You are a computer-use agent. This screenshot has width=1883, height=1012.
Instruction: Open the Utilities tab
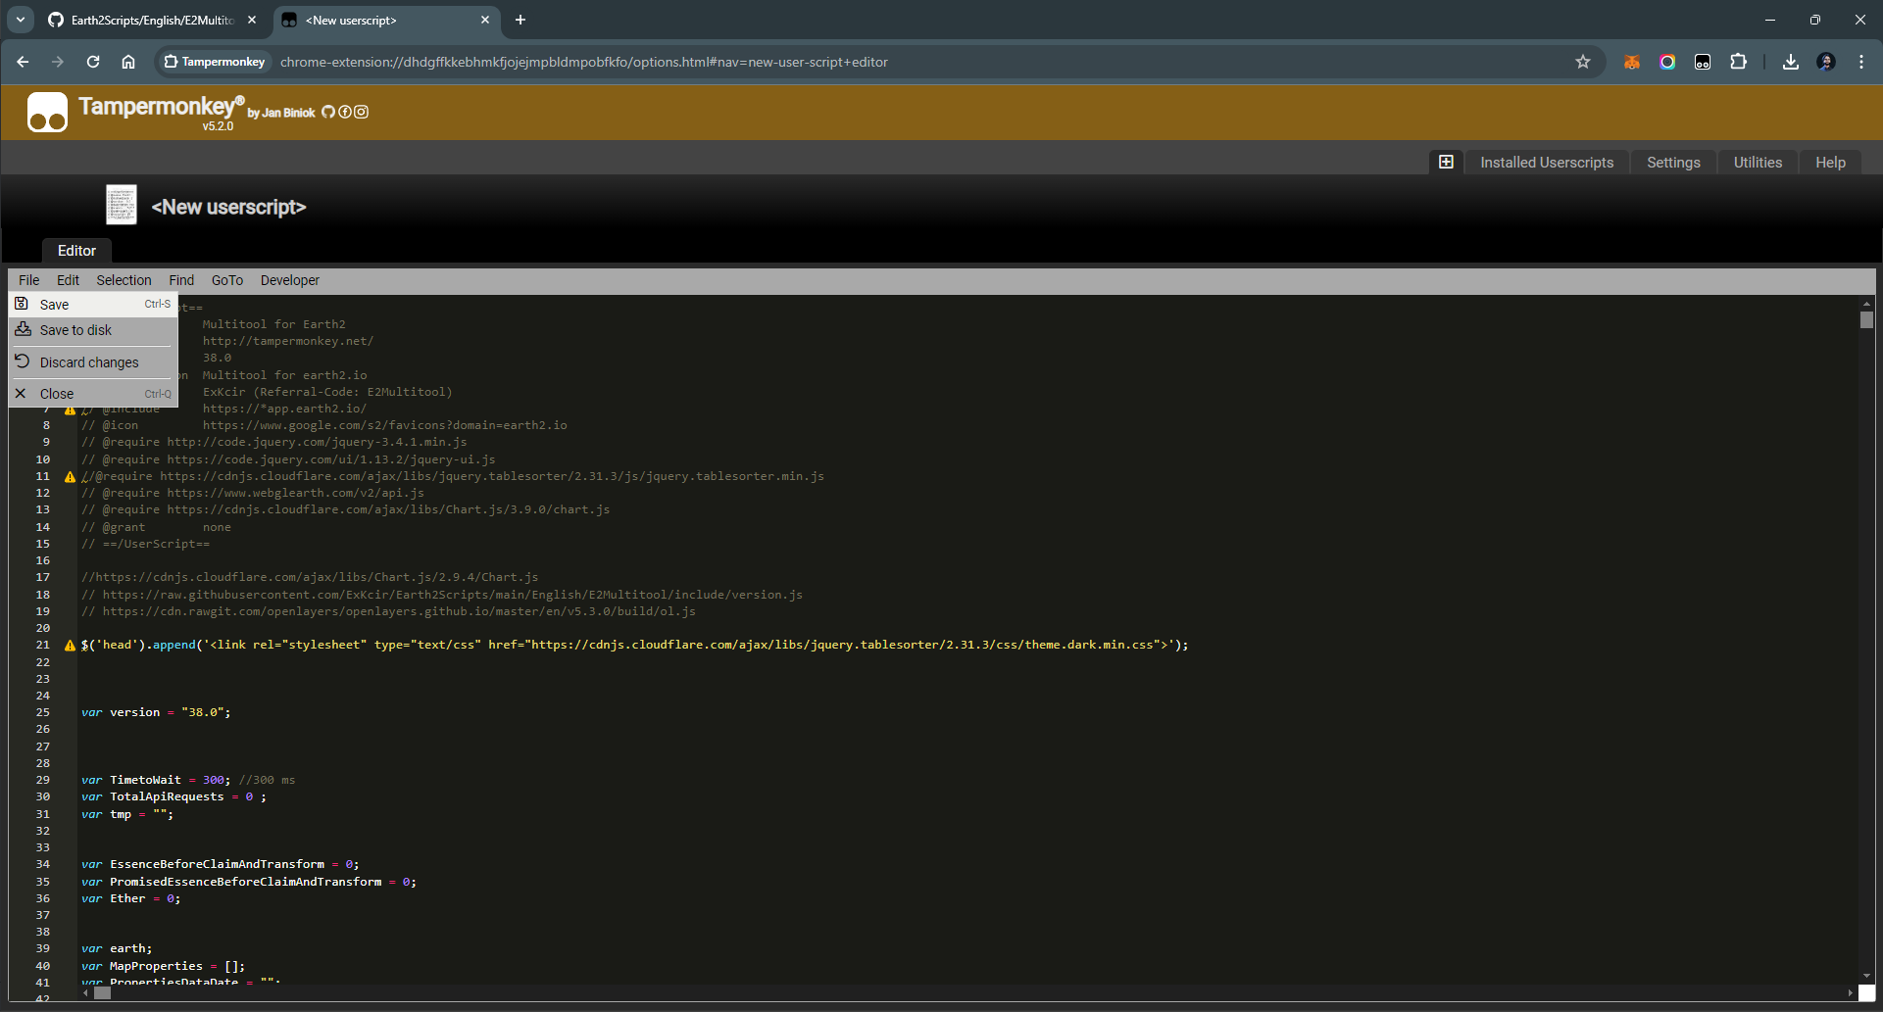(1757, 163)
